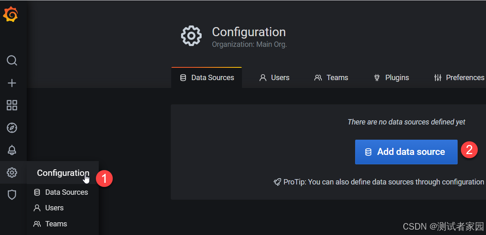Open the Server Admin shield icon

tap(12, 195)
